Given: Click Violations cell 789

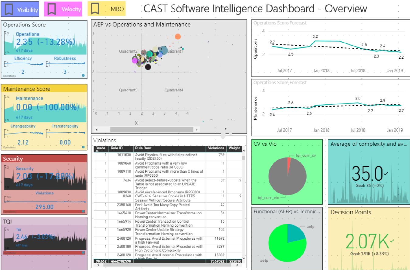Looking at the screenshot, I should point(221,155).
